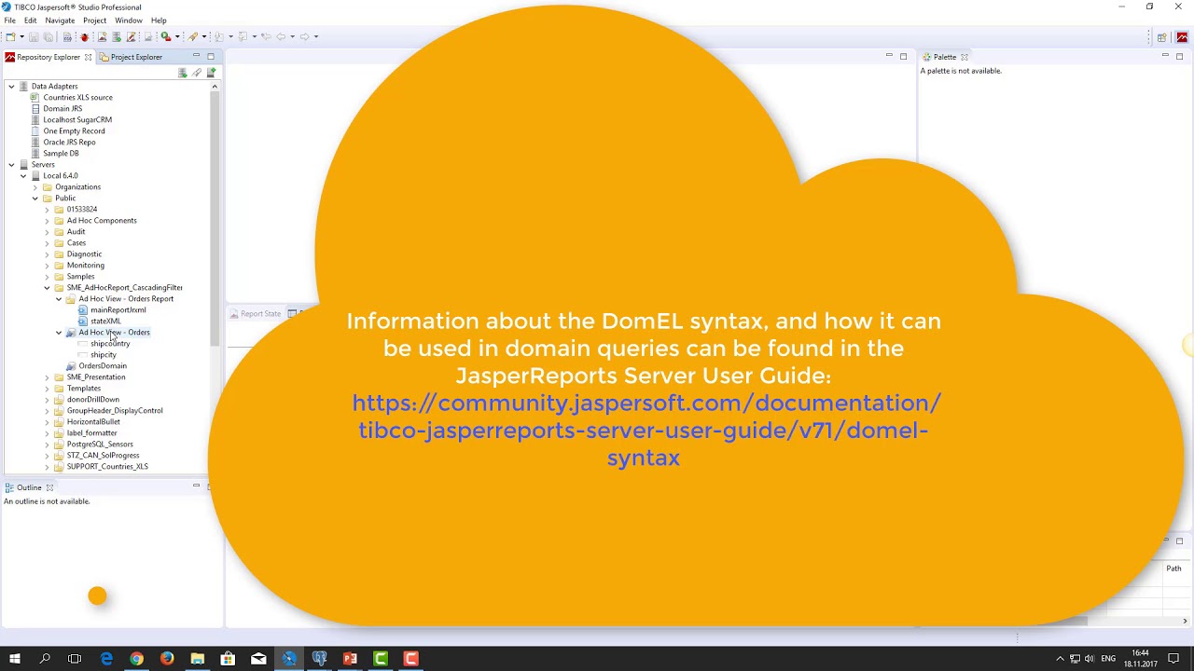Viewport: 1194px width, 671px height.
Task: Click the Open Perspective icon
Action: pos(1161,37)
